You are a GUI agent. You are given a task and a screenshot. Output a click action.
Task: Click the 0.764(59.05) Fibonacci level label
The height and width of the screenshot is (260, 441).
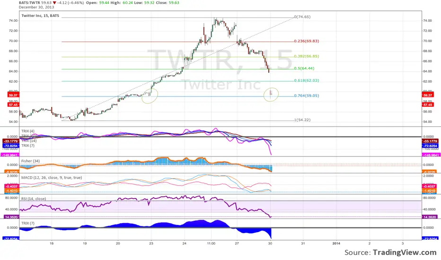coord(307,95)
